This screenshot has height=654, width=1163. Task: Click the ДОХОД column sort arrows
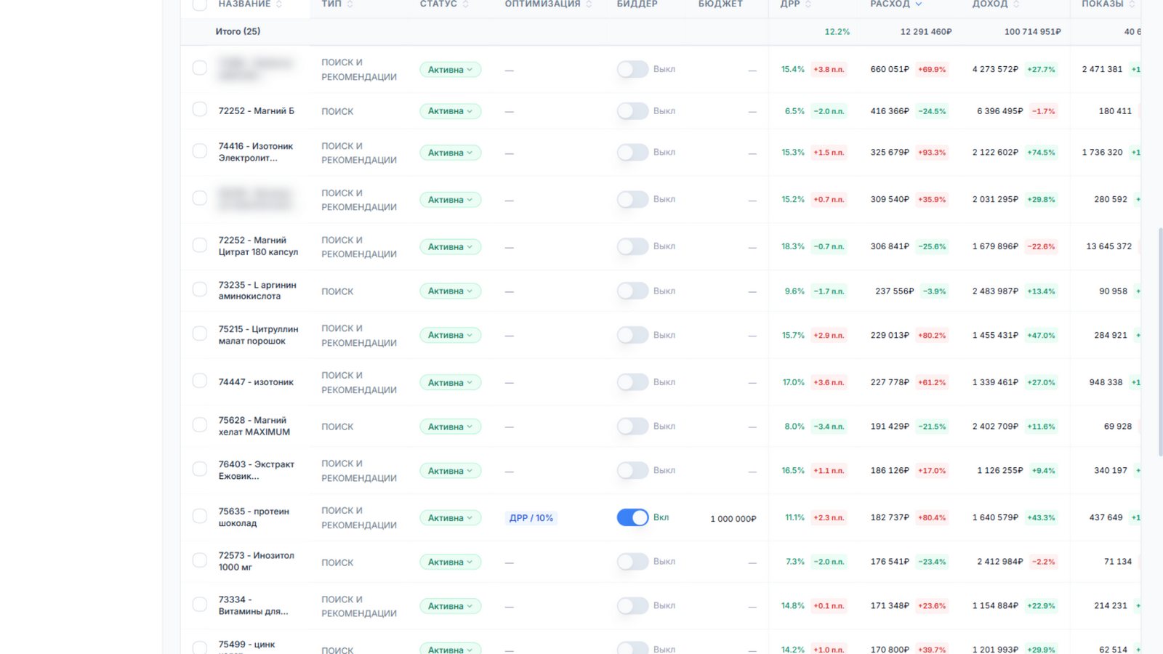pyautogui.click(x=1016, y=4)
